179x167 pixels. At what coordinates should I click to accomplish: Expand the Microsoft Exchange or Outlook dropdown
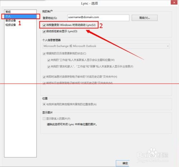click(x=106, y=46)
